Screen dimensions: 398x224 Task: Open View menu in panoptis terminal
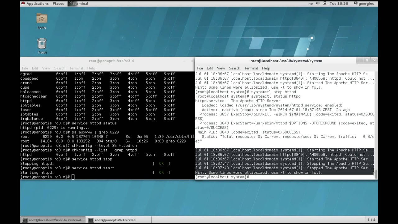coord(46,68)
